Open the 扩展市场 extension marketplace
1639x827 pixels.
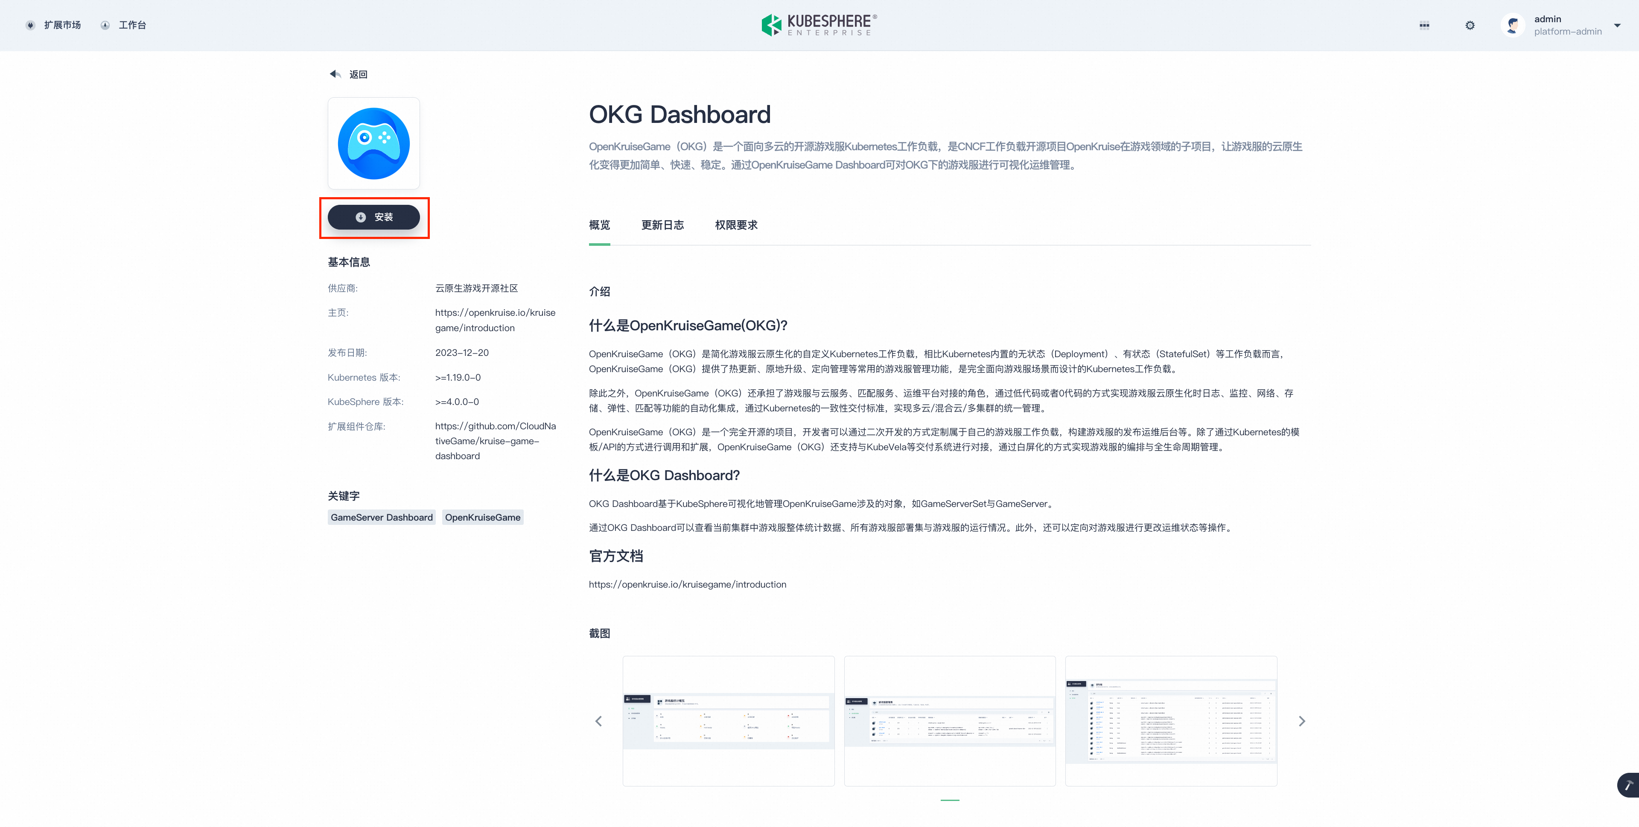tap(62, 26)
